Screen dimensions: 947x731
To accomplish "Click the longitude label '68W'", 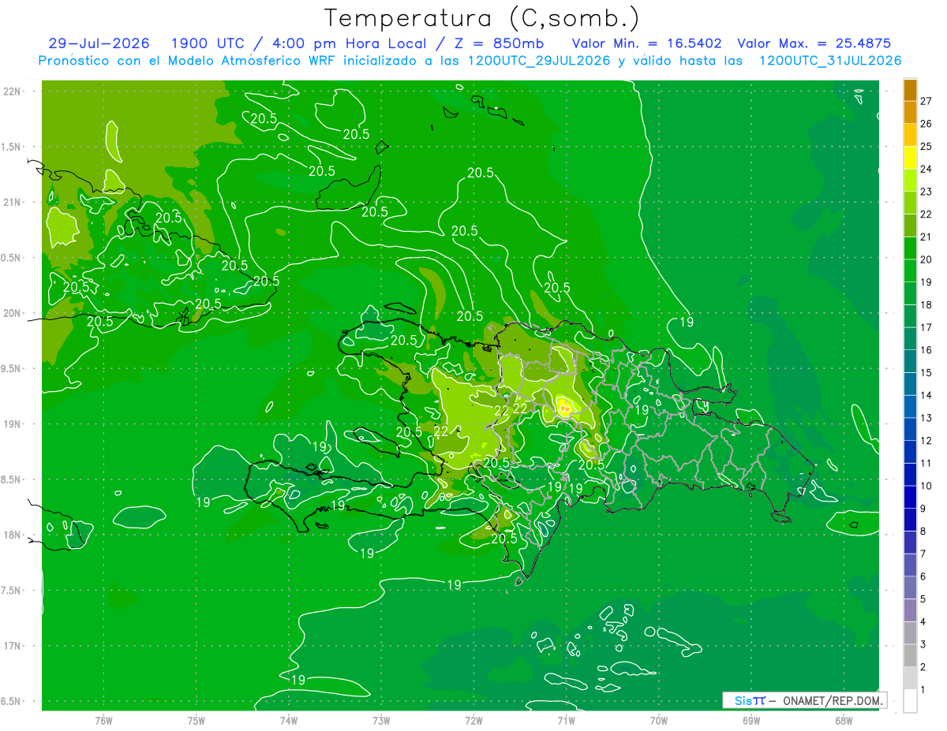I will (844, 721).
